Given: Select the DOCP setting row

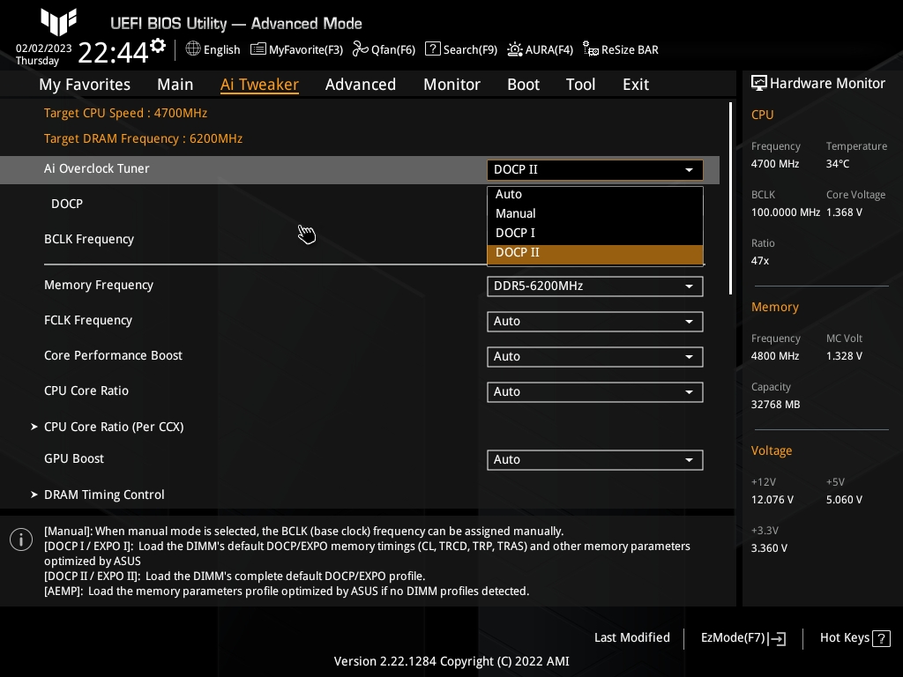Looking at the screenshot, I should pyautogui.click(x=67, y=204).
